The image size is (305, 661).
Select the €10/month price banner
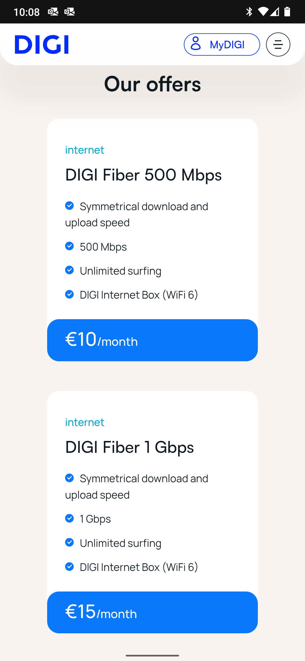pyautogui.click(x=152, y=340)
